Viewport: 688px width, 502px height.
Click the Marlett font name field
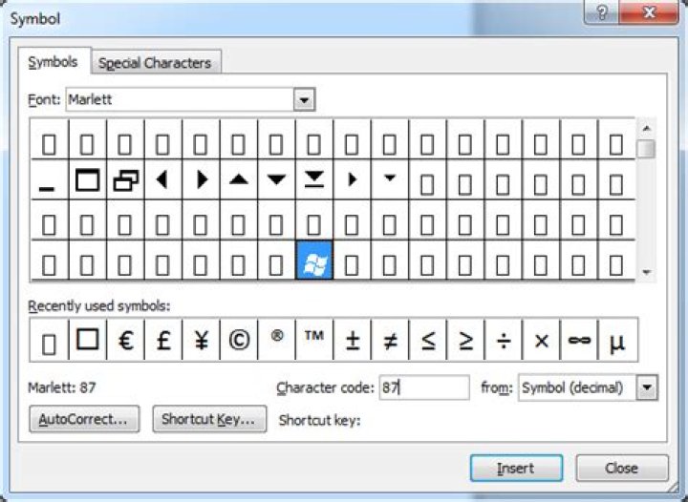click(180, 99)
